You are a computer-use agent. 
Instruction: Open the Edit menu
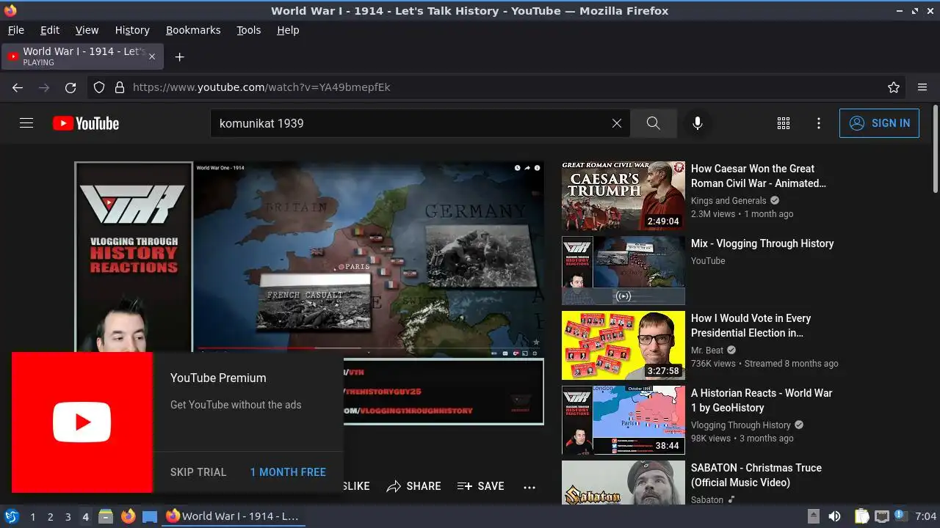(x=50, y=30)
